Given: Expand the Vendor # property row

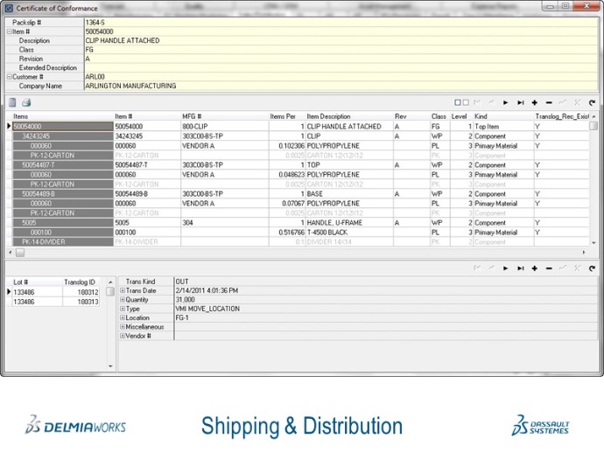Looking at the screenshot, I should point(123,336).
